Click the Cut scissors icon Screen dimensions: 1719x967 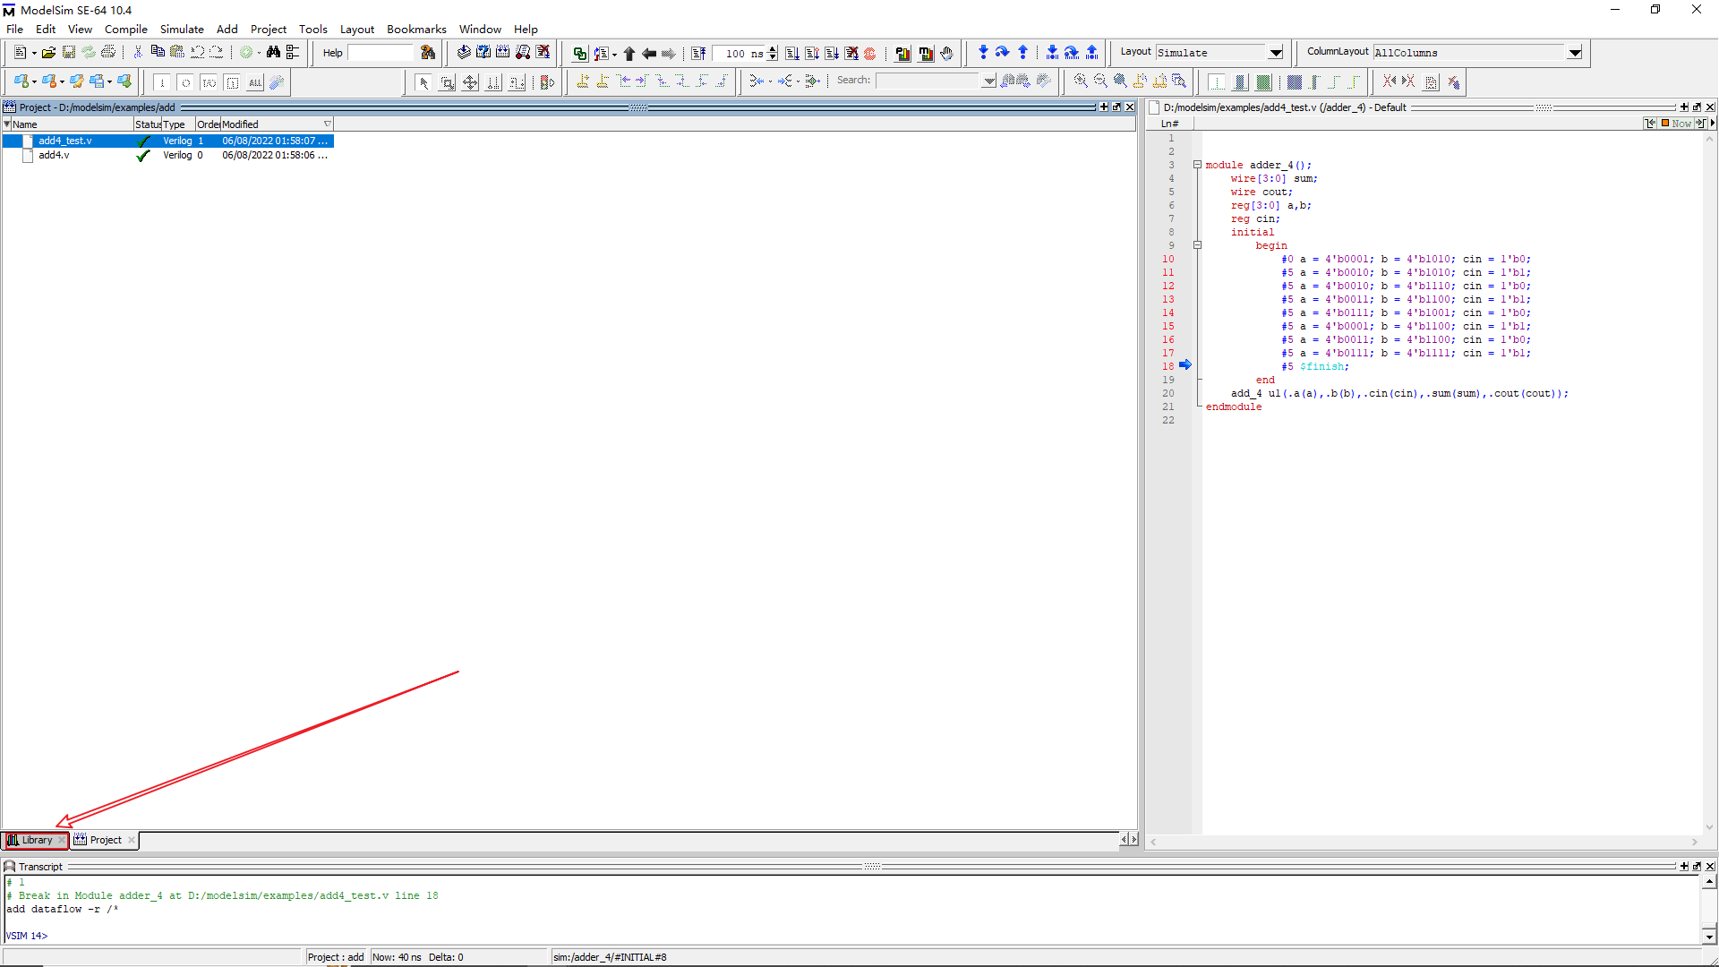138,53
